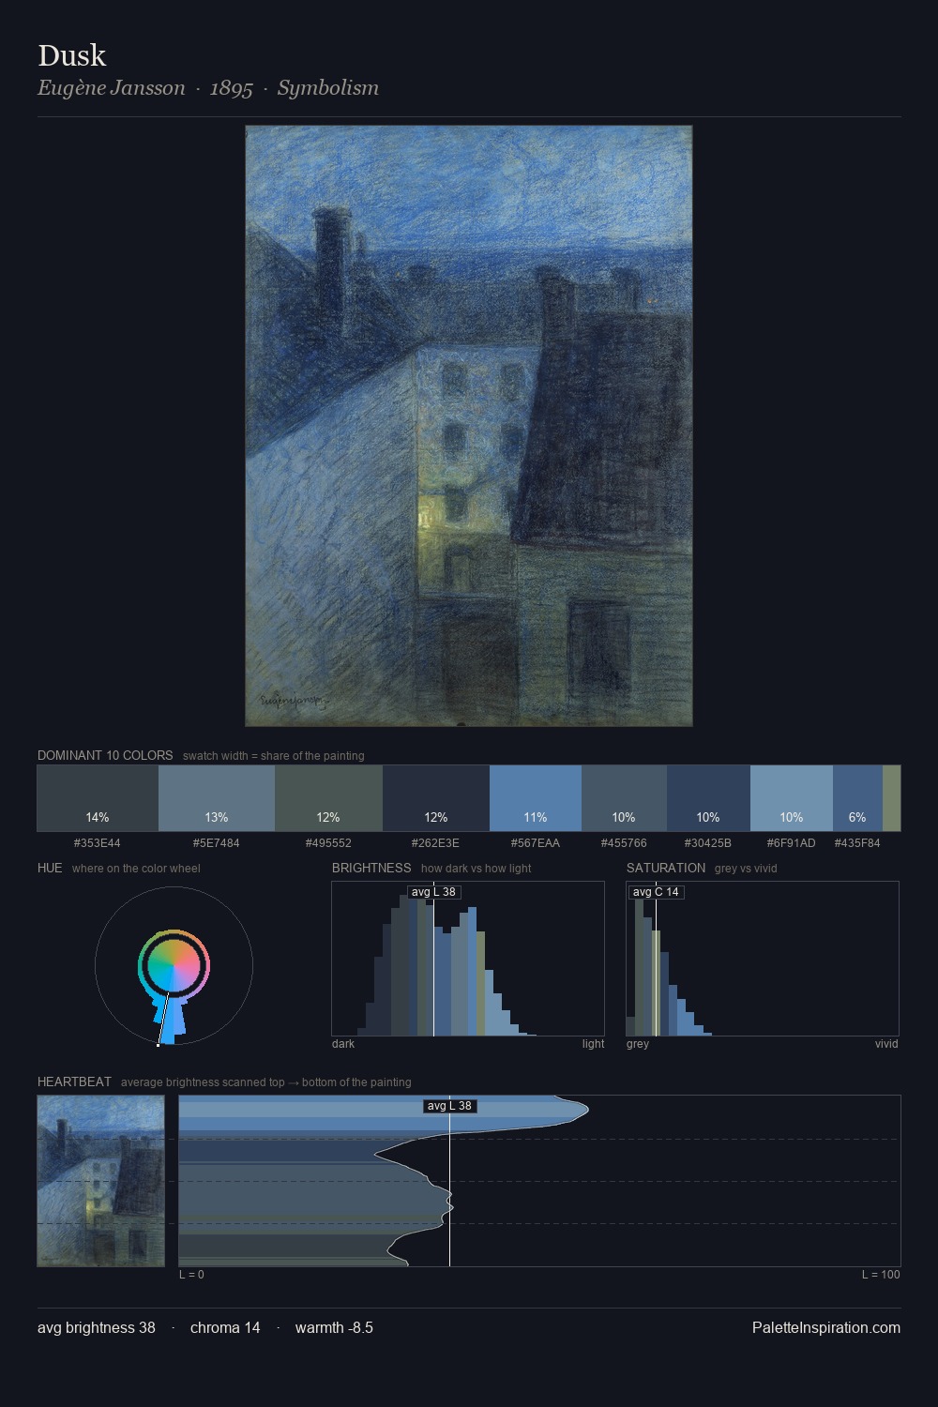
Task: Click the #455766 swatch
Action: click(624, 798)
